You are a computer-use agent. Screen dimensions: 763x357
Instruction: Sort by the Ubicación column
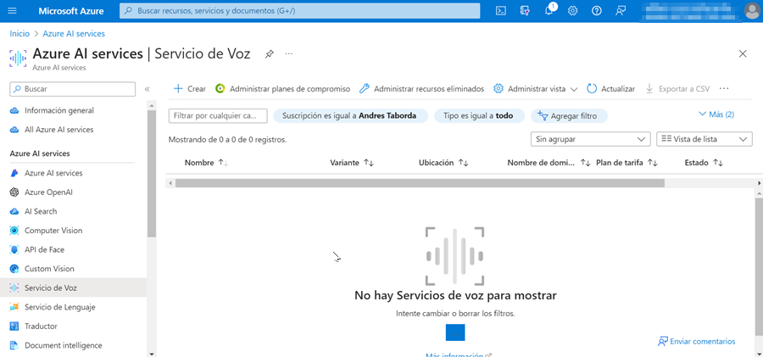(443, 163)
